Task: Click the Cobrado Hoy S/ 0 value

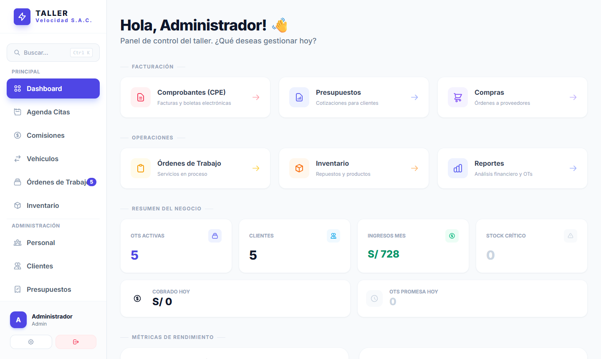Action: point(162,302)
